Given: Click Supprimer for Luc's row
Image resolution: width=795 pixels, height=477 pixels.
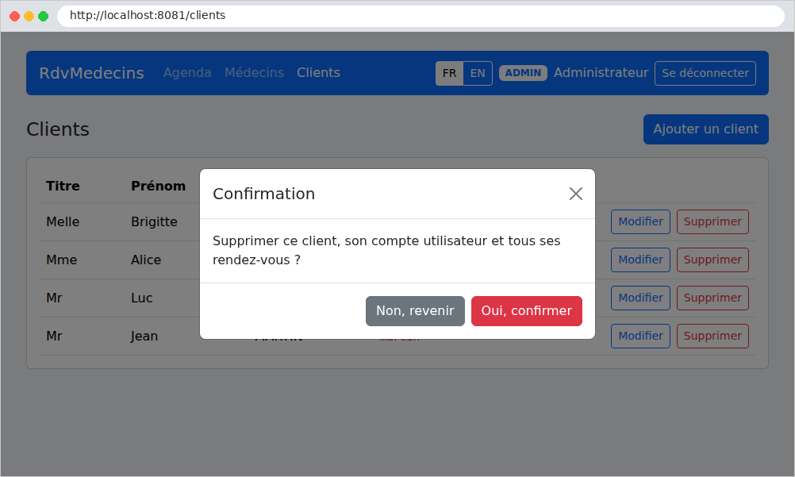Looking at the screenshot, I should point(712,298).
